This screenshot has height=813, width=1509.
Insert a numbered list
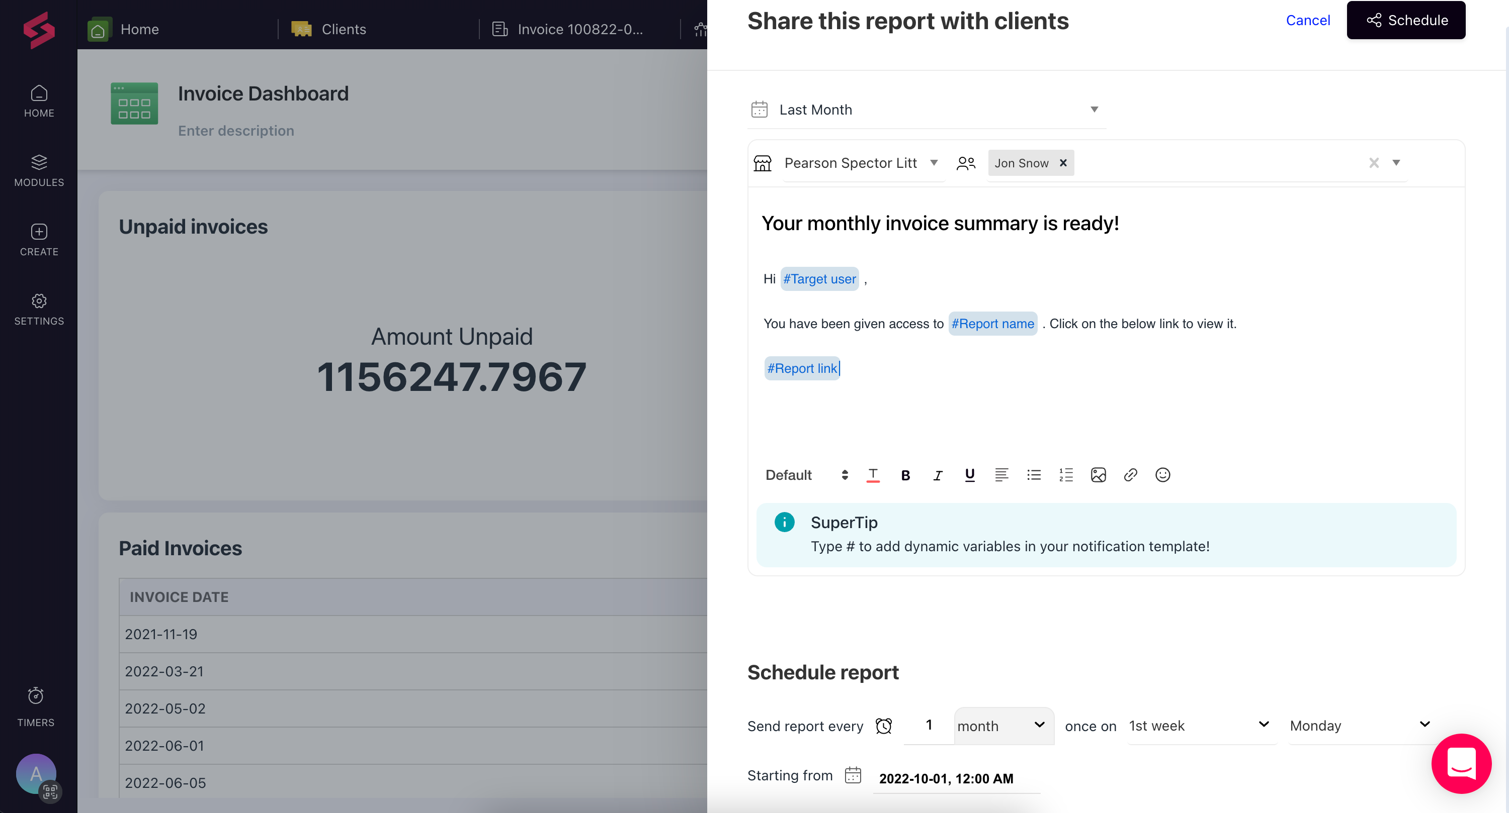pos(1066,475)
